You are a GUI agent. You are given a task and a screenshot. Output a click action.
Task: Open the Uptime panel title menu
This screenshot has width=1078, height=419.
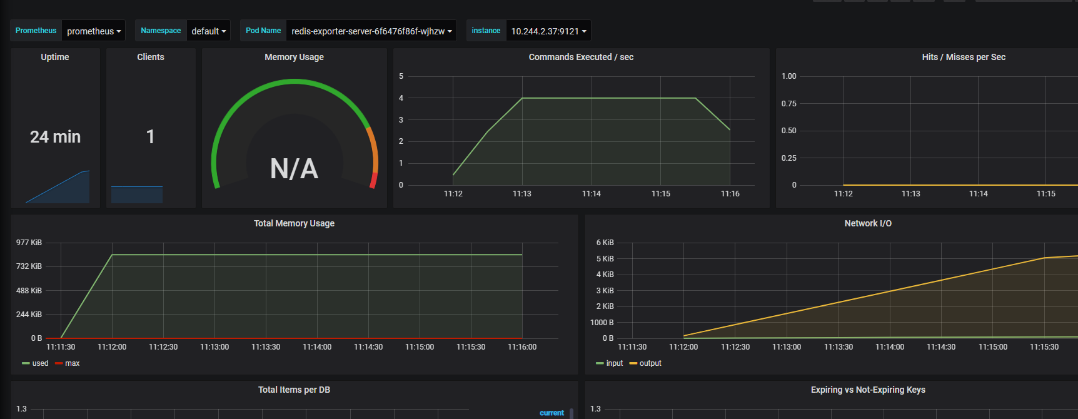pyautogui.click(x=55, y=57)
